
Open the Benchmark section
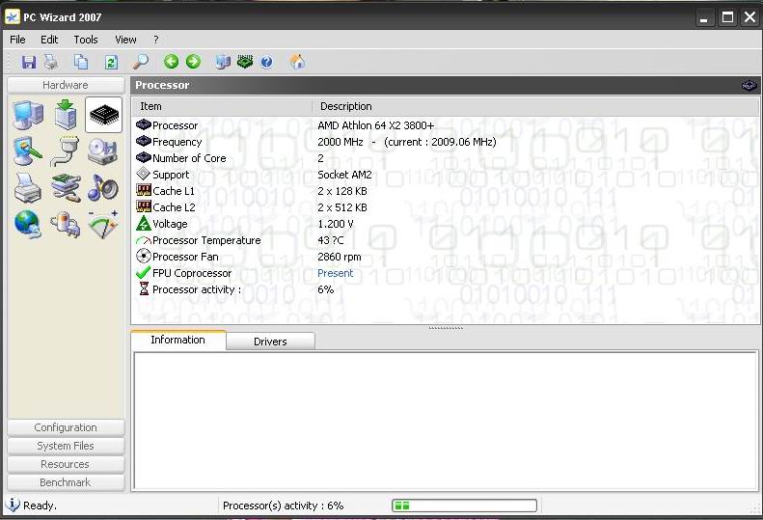[x=66, y=482]
